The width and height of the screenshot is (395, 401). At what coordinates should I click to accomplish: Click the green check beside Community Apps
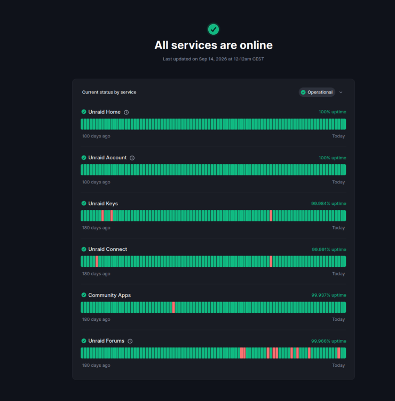[x=84, y=295]
